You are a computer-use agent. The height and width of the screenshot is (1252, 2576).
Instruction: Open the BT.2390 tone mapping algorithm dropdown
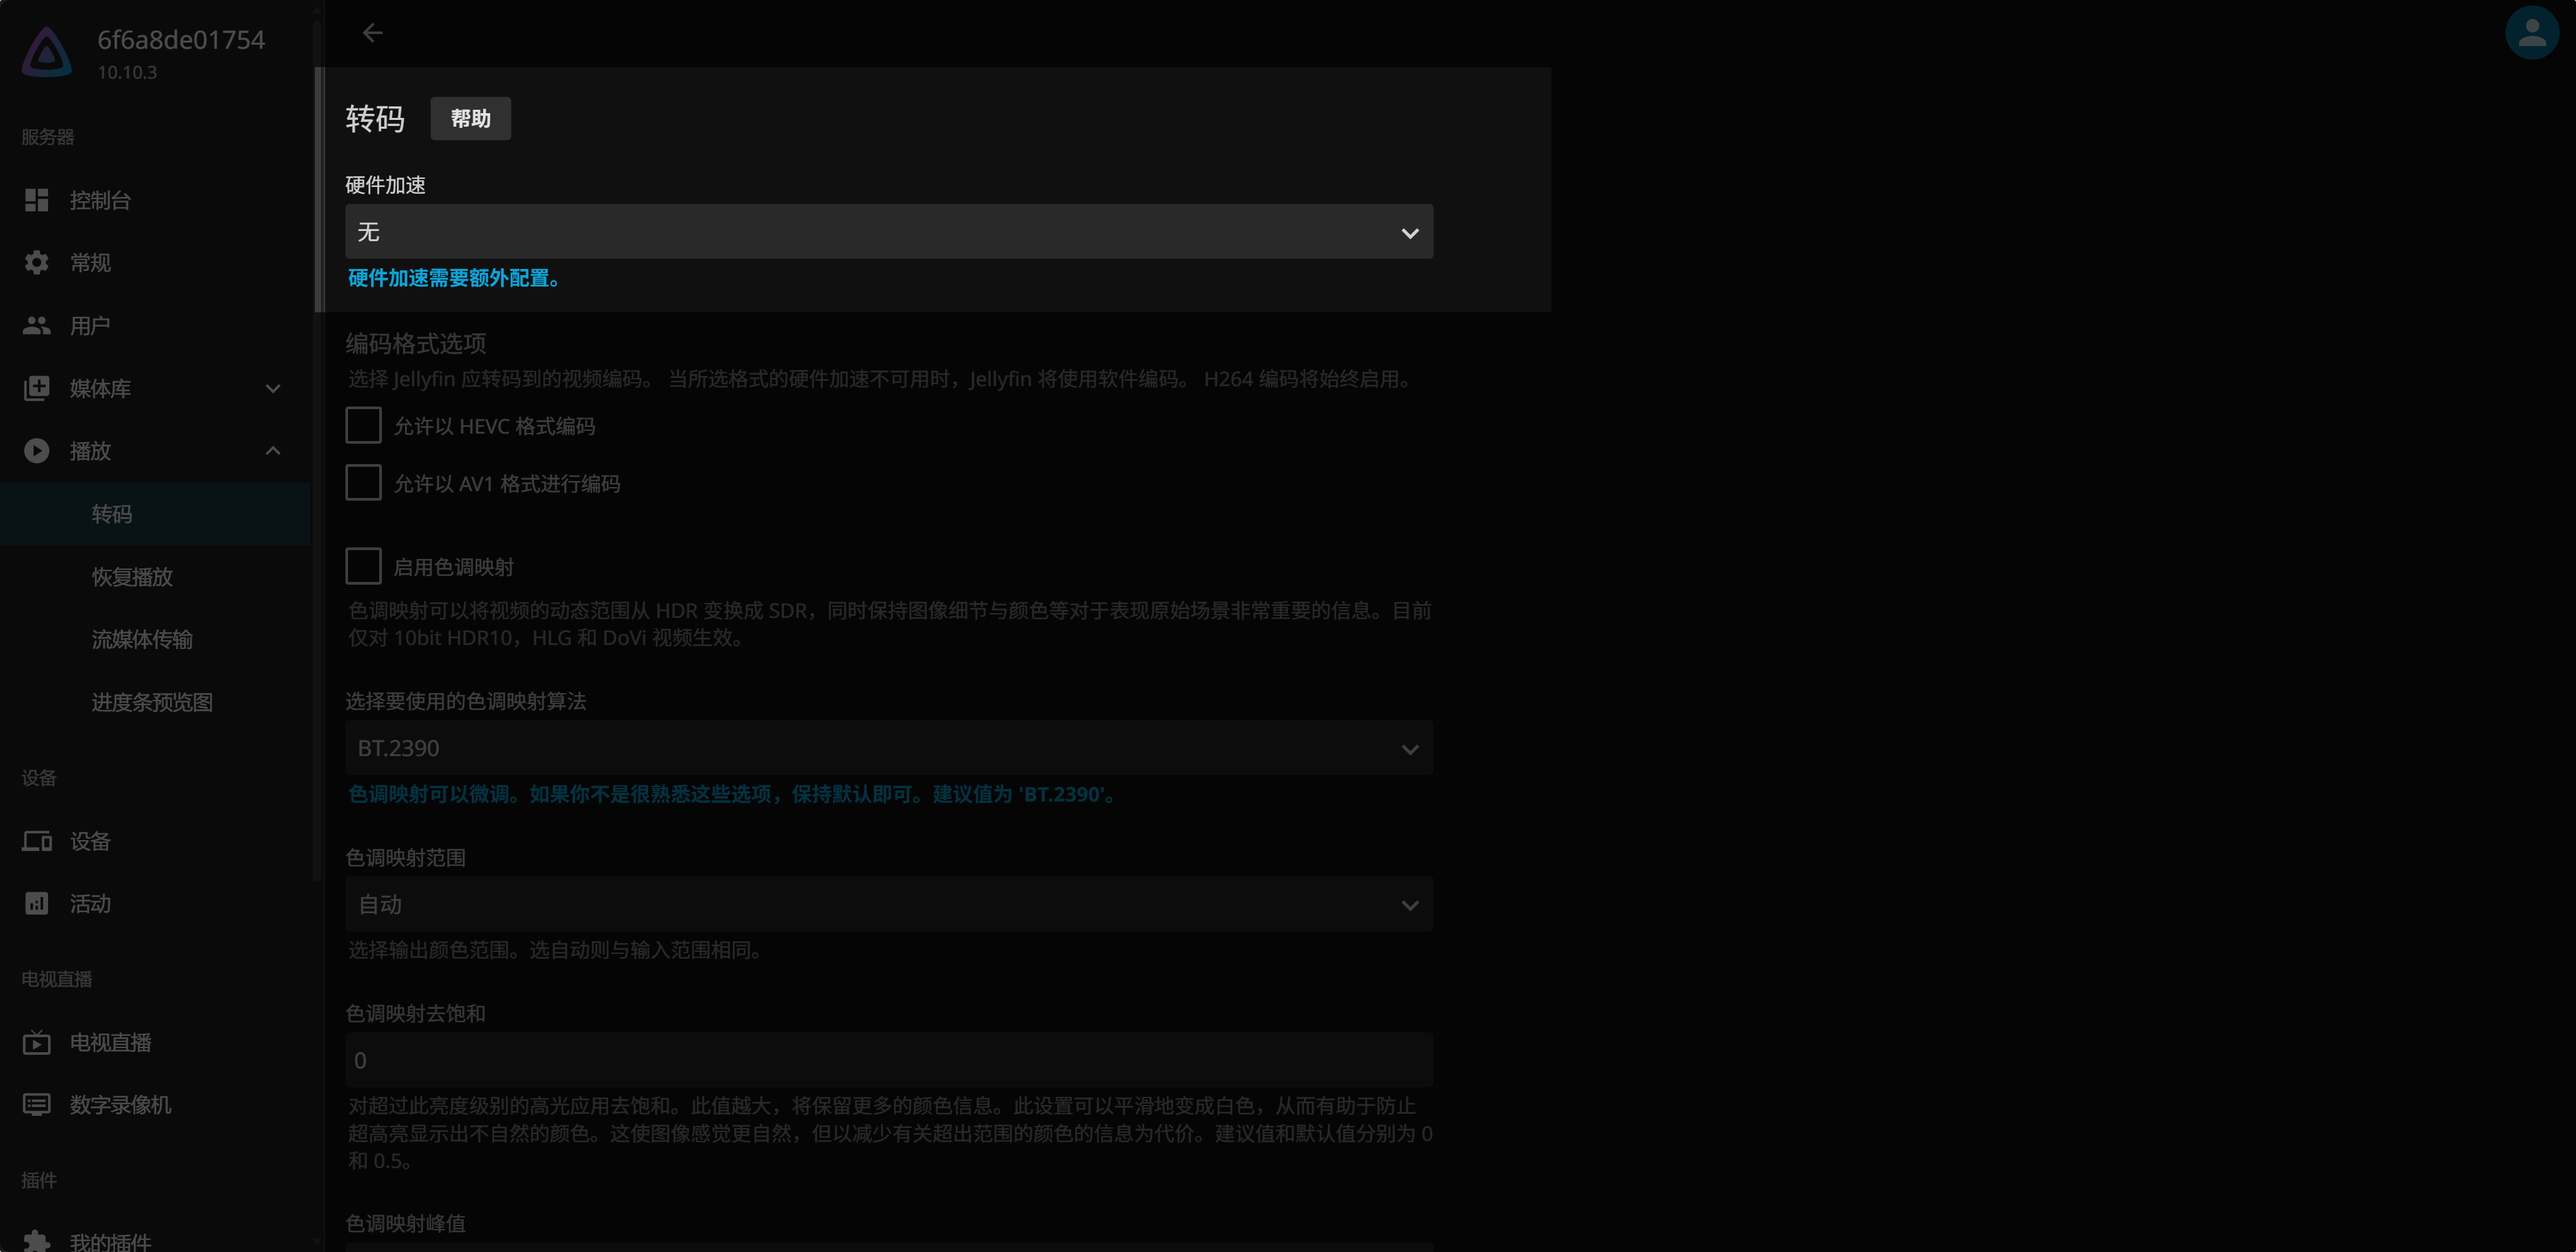(889, 749)
